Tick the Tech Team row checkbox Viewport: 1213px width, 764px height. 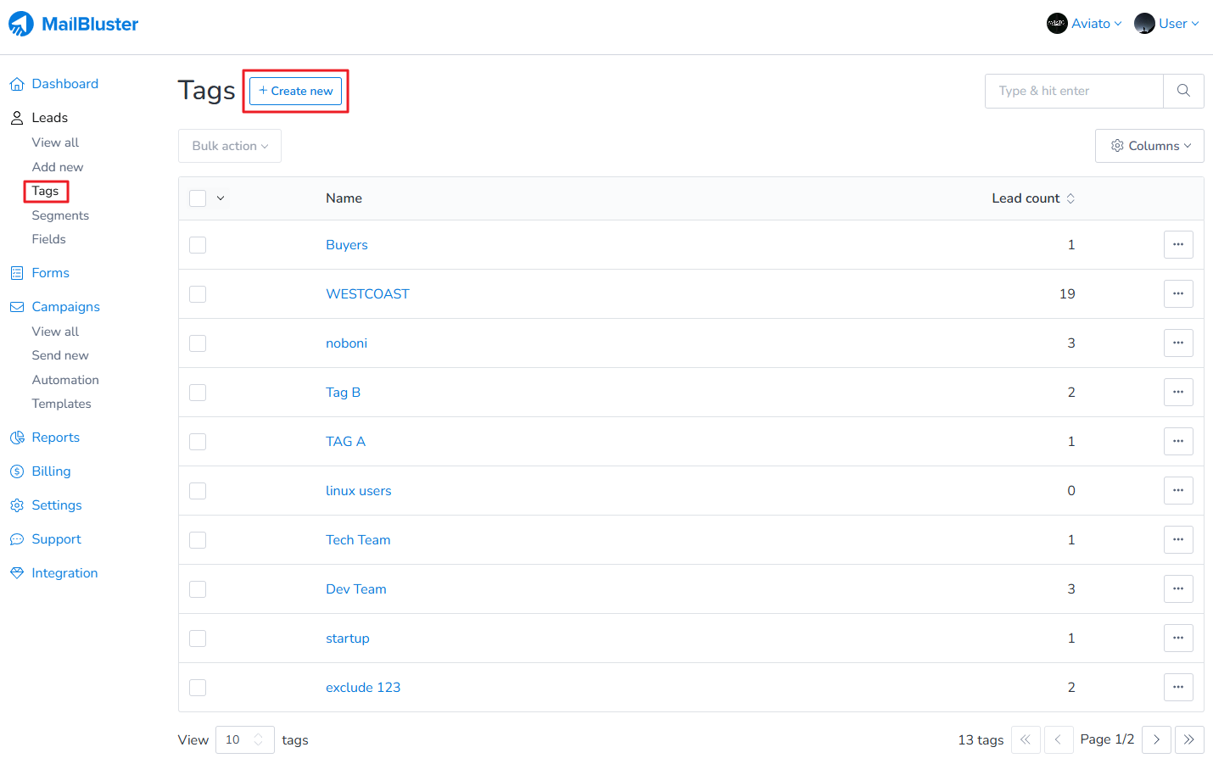[x=198, y=540]
